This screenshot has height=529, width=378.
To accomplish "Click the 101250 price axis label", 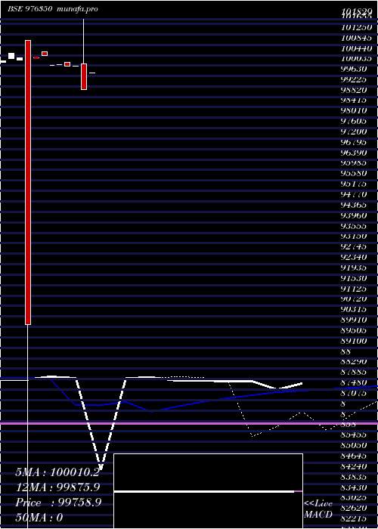I will tap(356, 27).
